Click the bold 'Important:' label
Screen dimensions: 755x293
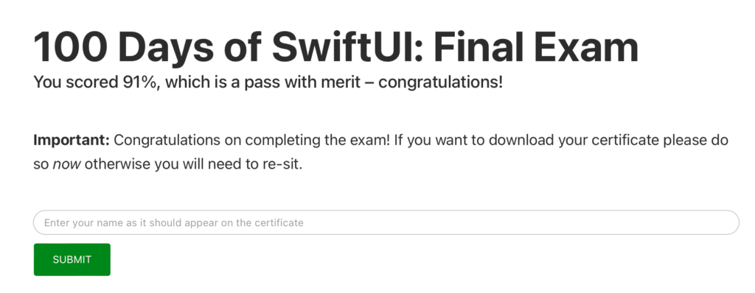click(x=72, y=141)
